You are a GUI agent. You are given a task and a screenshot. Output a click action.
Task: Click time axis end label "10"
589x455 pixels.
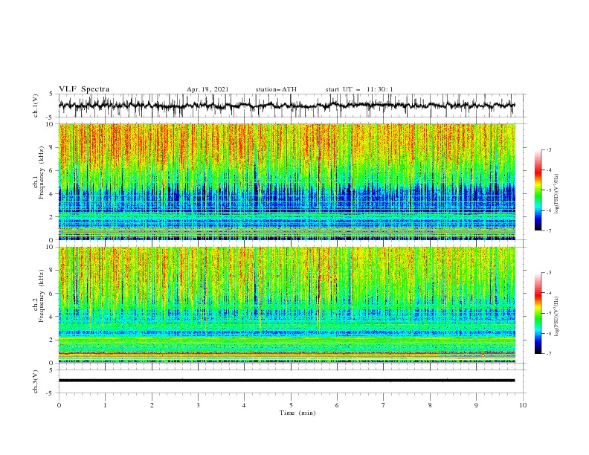coord(523,405)
